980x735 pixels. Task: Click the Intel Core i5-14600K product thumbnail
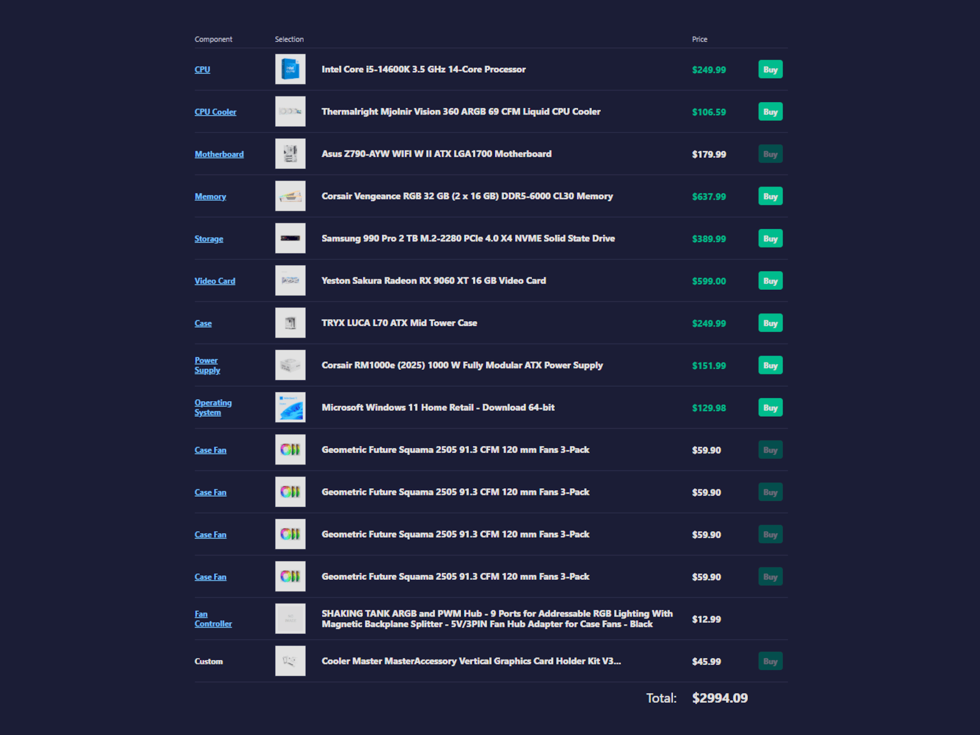290,69
